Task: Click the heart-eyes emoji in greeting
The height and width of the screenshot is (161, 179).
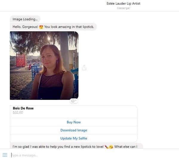Action: [41, 27]
